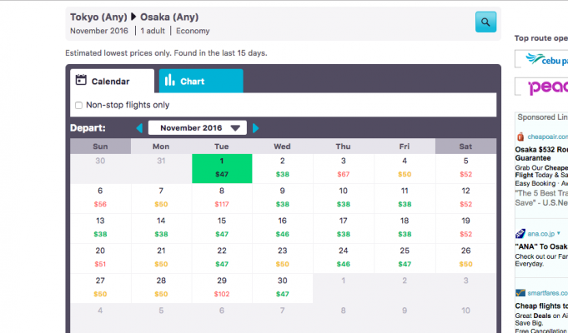Click the Cheap flights smartfares ad heading

click(540, 306)
